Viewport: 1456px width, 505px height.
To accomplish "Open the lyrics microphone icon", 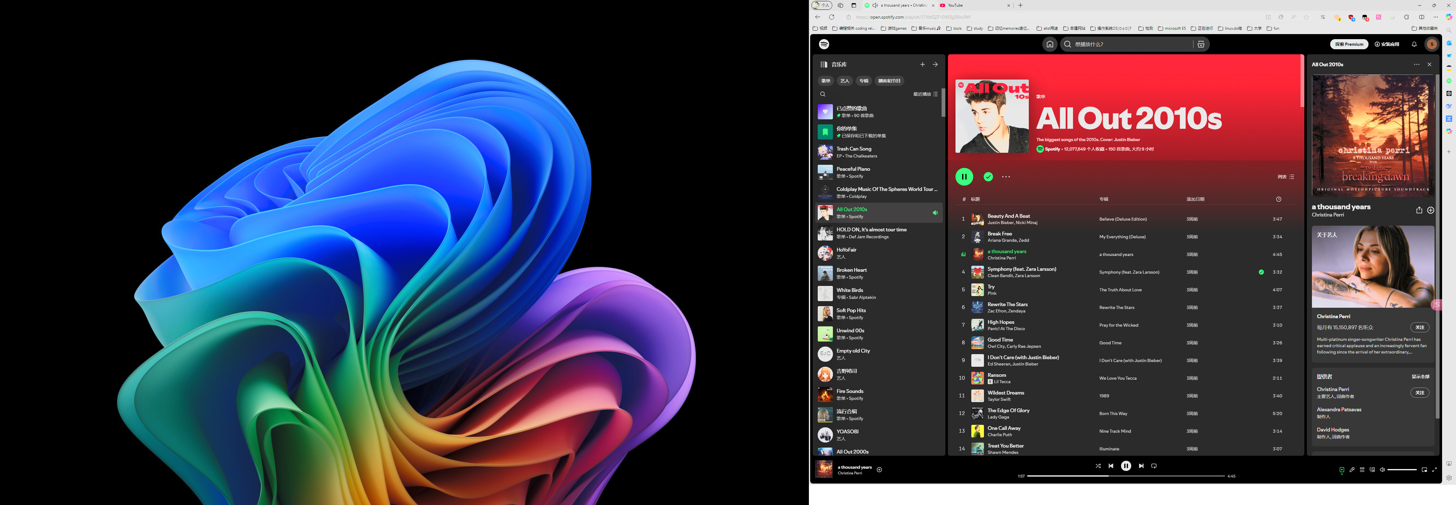I will 1352,470.
